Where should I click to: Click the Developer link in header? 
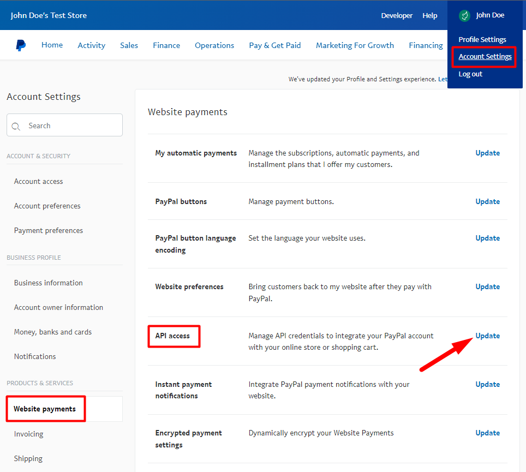click(x=397, y=15)
